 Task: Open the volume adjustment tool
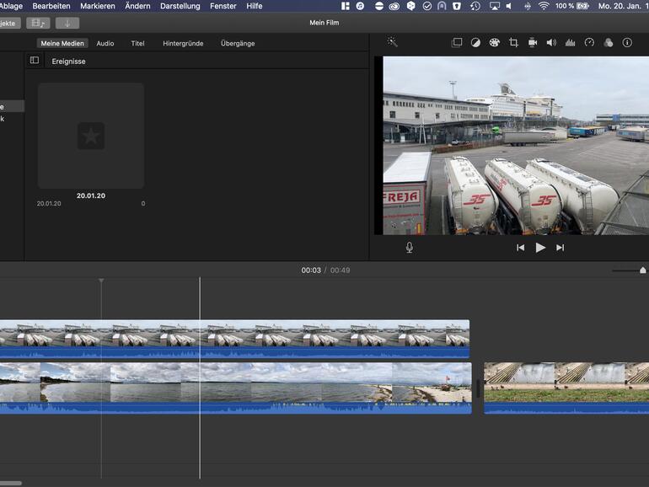551,42
